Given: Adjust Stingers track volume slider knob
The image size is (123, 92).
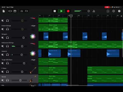Looking at the screenshot, I should click(24, 38).
